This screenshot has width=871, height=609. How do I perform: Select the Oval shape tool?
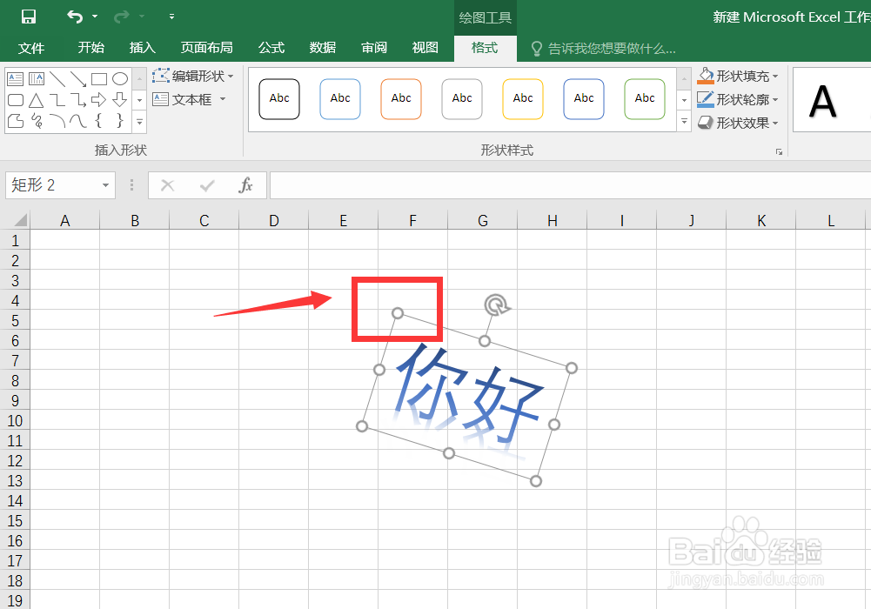119,78
